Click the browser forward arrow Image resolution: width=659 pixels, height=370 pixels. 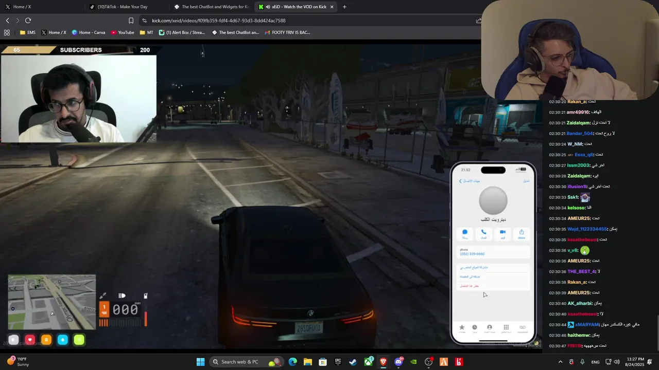(18, 21)
